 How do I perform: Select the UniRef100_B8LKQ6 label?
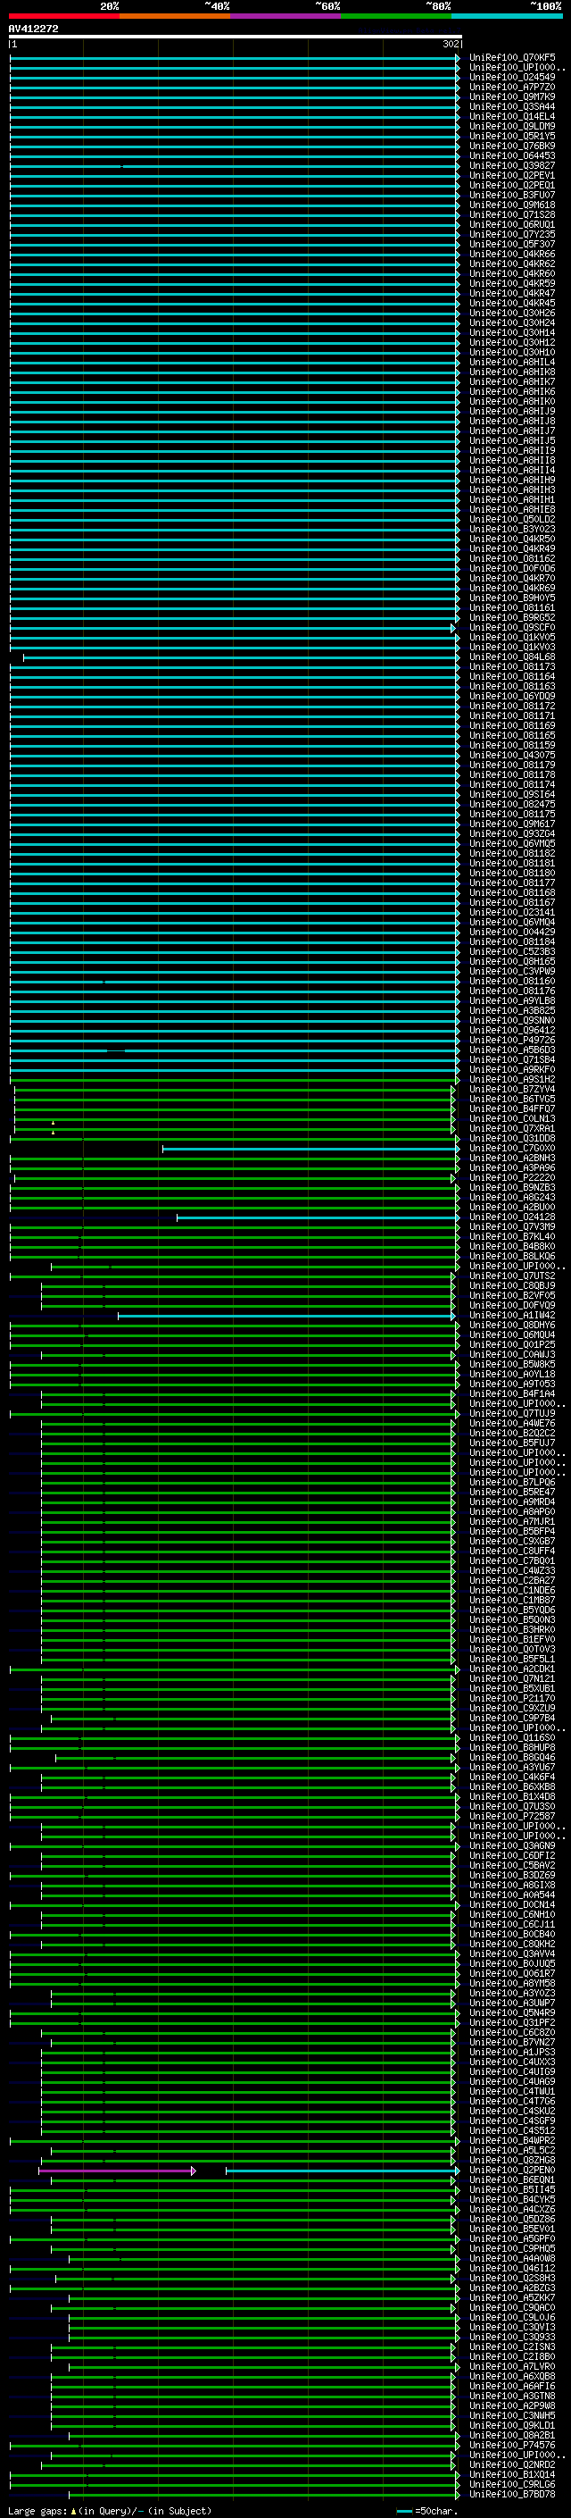512,1256
